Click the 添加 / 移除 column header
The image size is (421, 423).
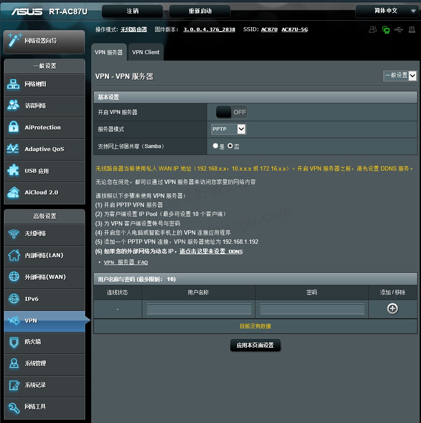pyautogui.click(x=392, y=292)
